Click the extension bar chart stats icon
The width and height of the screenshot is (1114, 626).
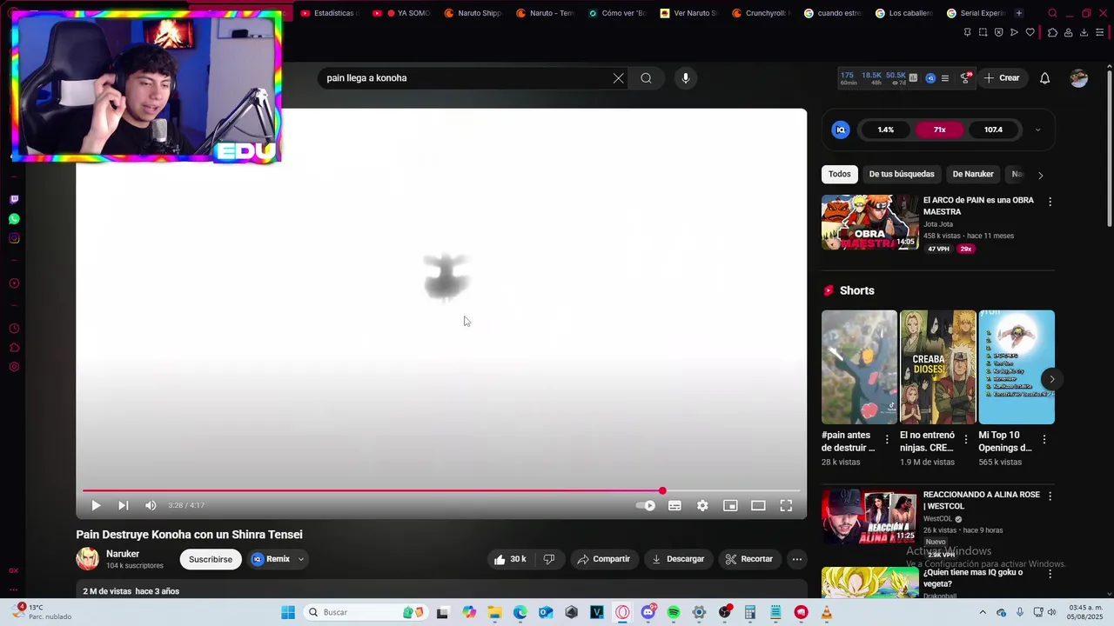click(x=913, y=78)
